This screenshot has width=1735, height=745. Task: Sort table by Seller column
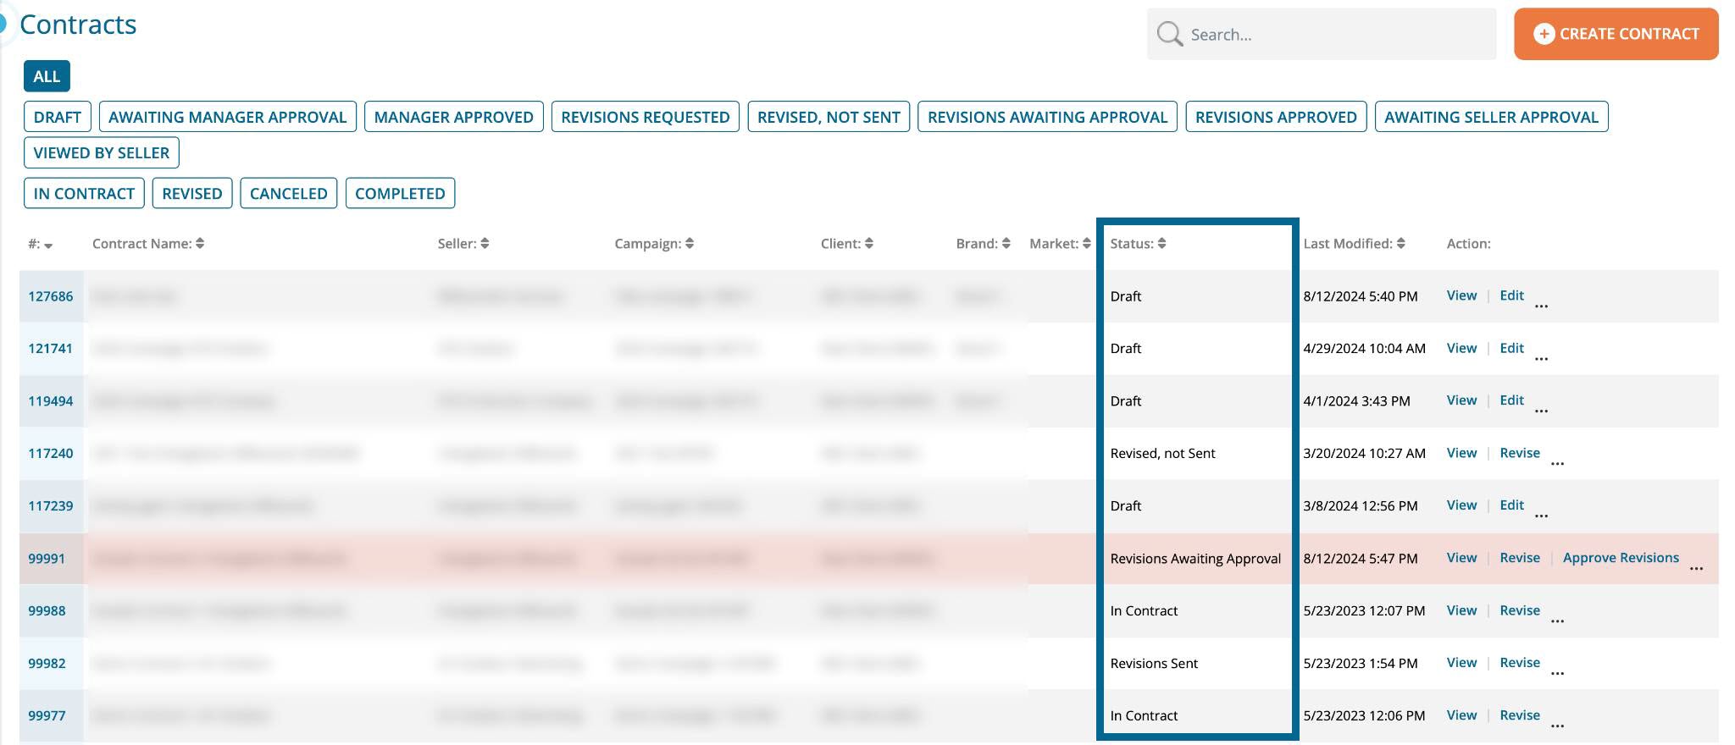tap(485, 244)
